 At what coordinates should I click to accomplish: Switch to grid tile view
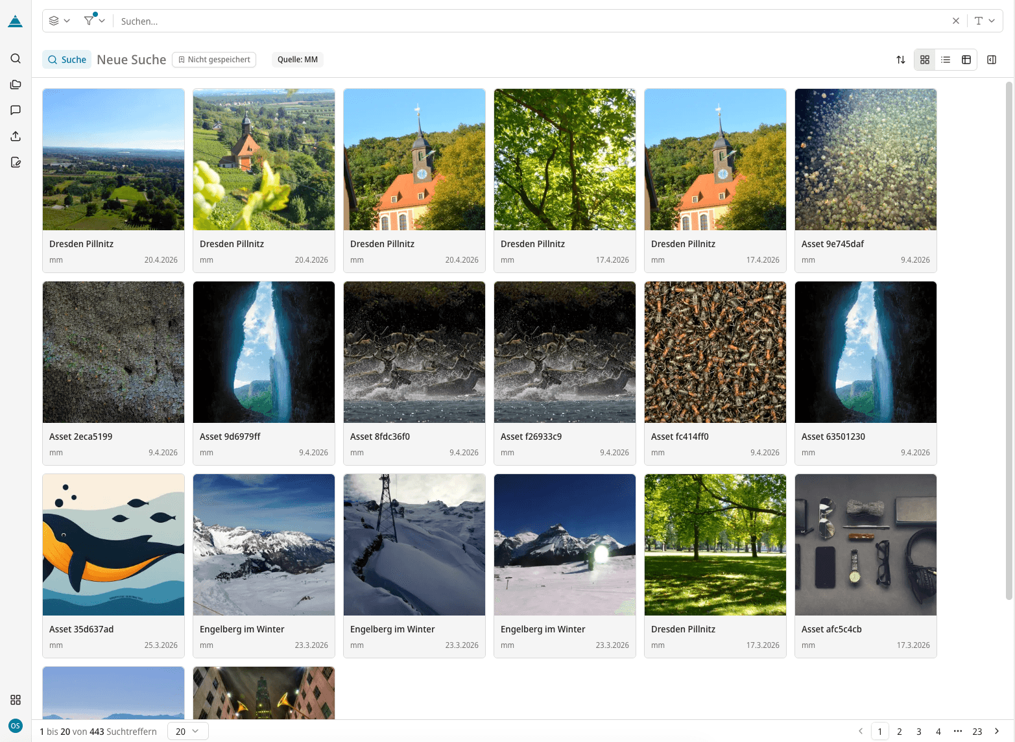point(925,60)
